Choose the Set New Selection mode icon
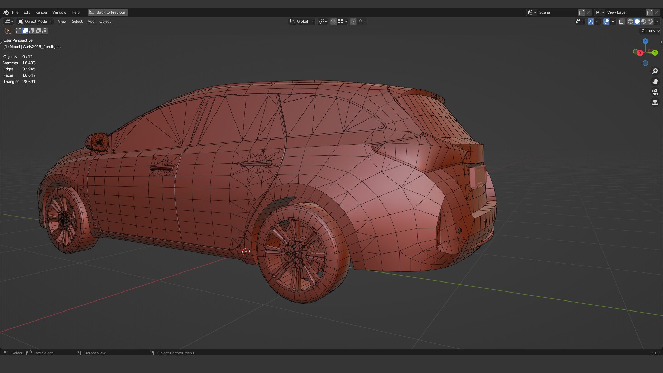The height and width of the screenshot is (373, 663). [x=19, y=31]
